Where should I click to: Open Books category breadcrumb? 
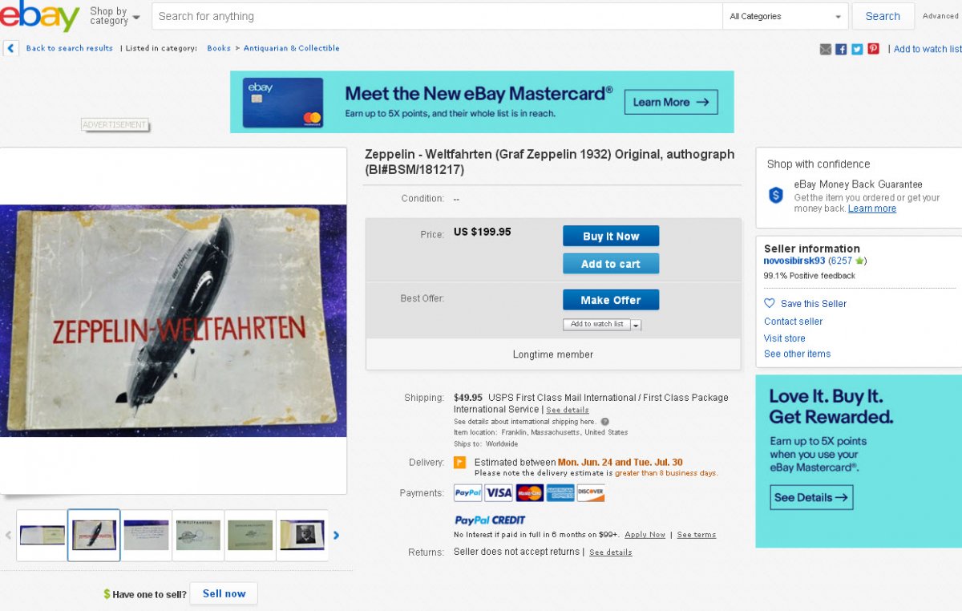219,48
